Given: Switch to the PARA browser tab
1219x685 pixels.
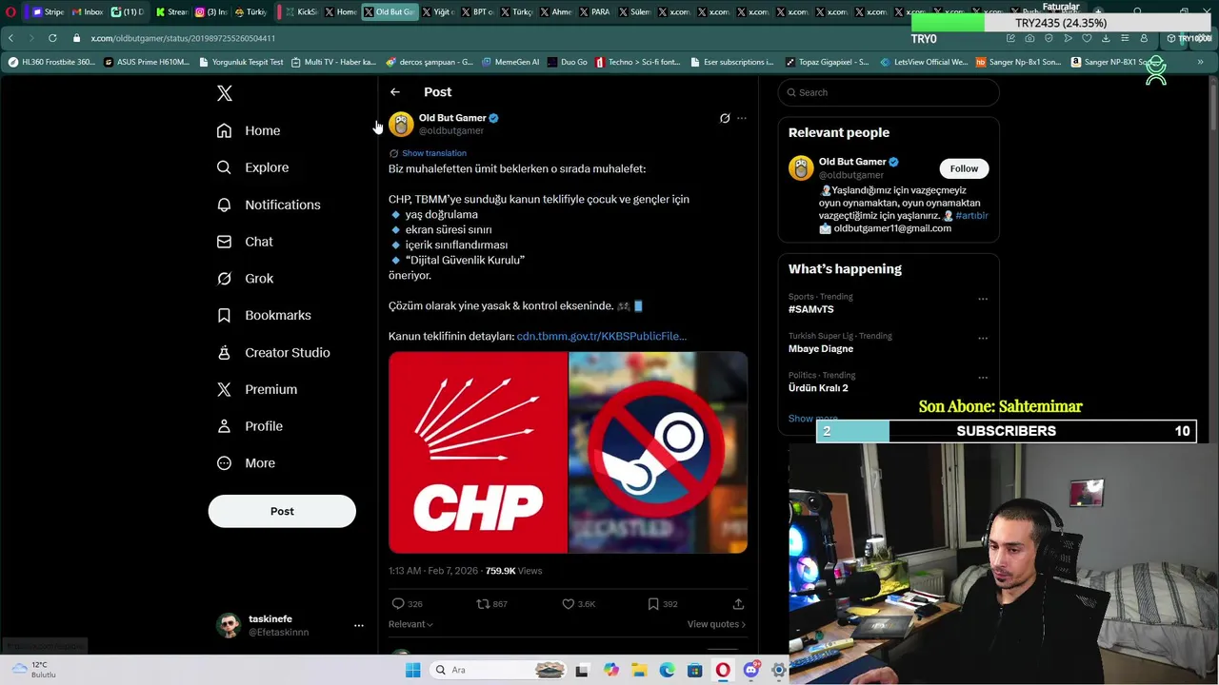Looking at the screenshot, I should click(x=594, y=12).
